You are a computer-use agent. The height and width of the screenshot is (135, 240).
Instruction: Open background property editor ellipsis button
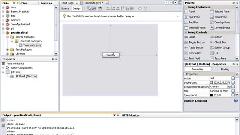click(x=233, y=82)
